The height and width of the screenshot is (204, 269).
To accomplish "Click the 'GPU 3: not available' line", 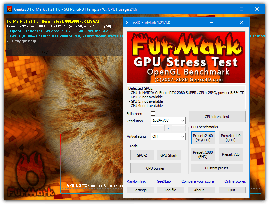I will [x=145, y=101].
